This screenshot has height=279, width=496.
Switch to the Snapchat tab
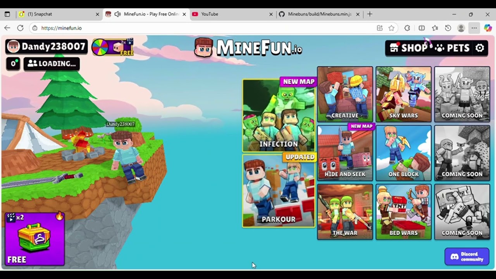(58, 14)
